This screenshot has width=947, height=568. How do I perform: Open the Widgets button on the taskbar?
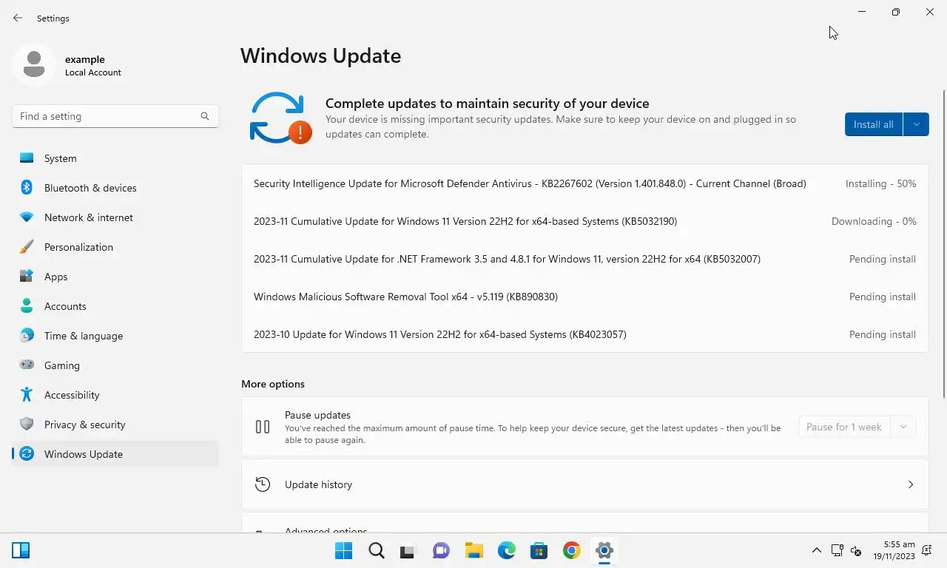click(x=21, y=550)
